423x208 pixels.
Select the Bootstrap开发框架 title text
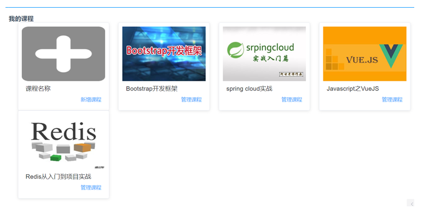click(x=152, y=89)
